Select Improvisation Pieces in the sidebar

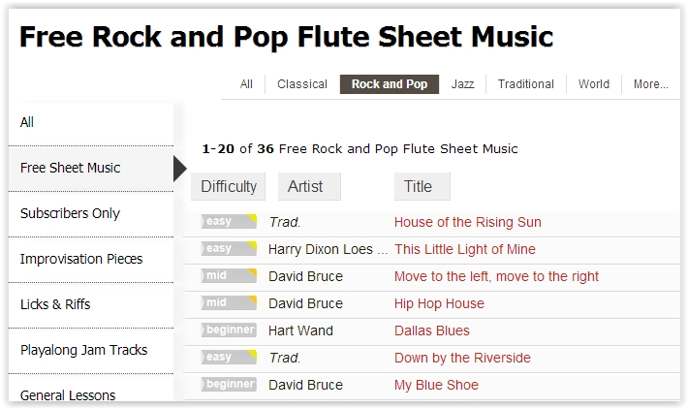81,259
